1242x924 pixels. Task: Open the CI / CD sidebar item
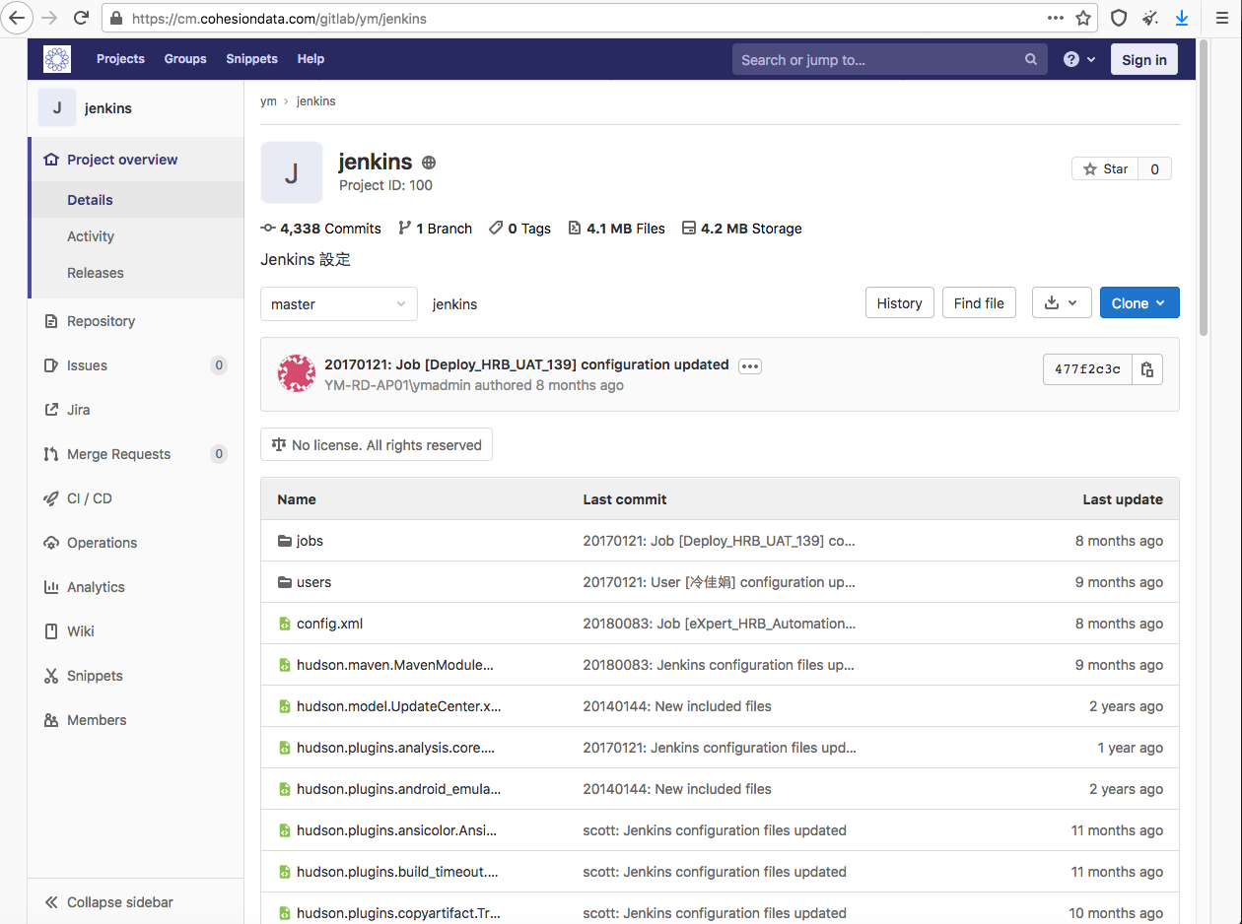[136, 498]
